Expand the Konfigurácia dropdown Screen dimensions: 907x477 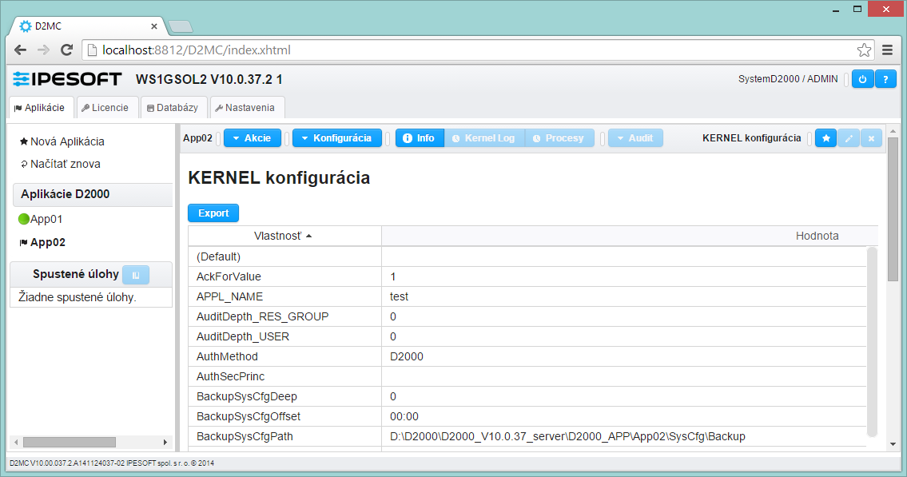point(336,138)
